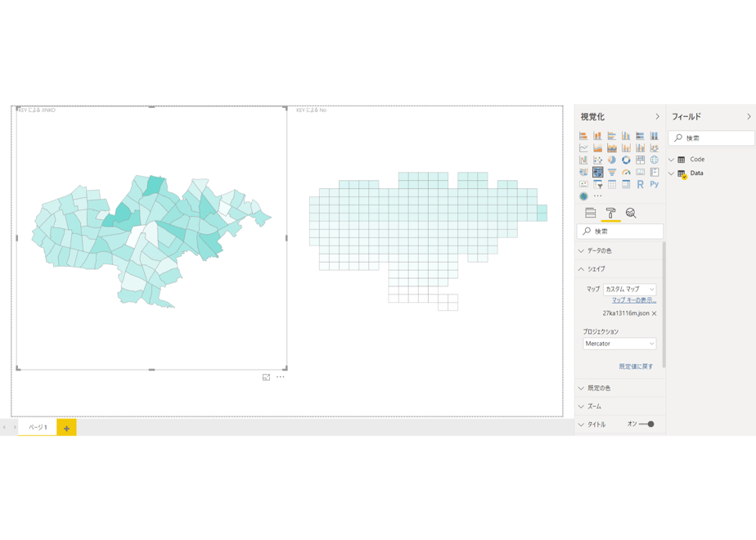The height and width of the screenshot is (540, 756).
Task: Toggle the タイトル switch off
Action: point(646,425)
